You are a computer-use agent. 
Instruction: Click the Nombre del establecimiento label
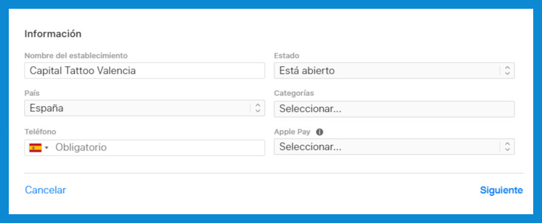tap(76, 56)
